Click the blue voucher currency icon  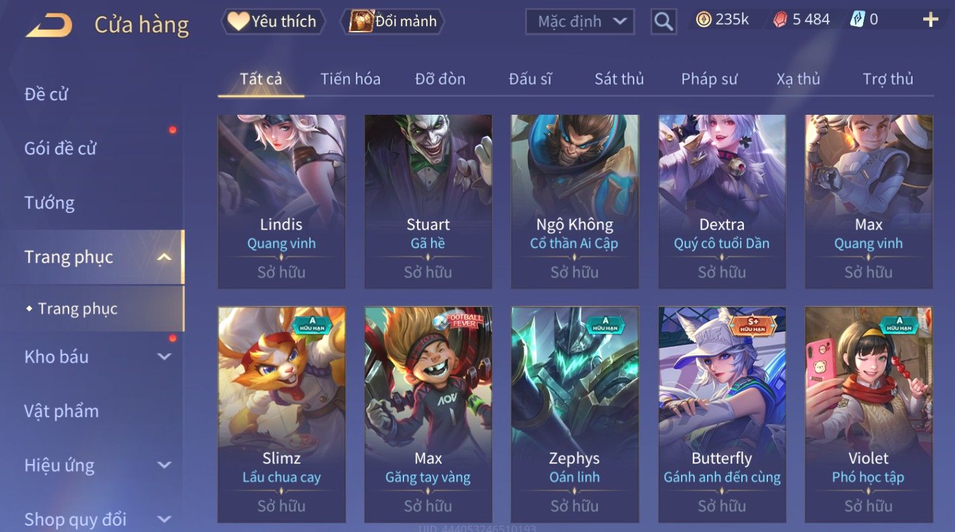tap(857, 20)
